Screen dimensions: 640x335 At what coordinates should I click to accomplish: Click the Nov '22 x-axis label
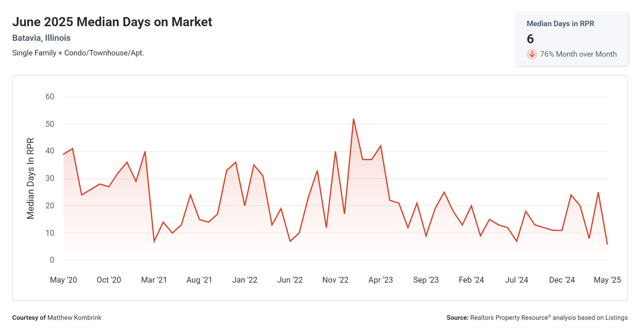point(335,280)
